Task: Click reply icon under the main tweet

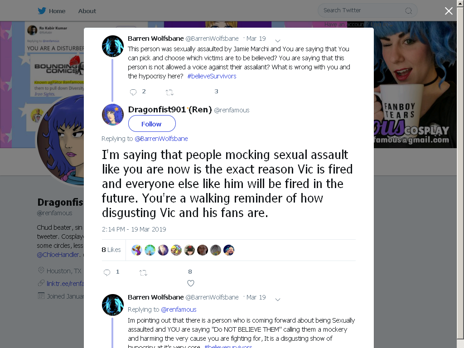Action: 107,272
